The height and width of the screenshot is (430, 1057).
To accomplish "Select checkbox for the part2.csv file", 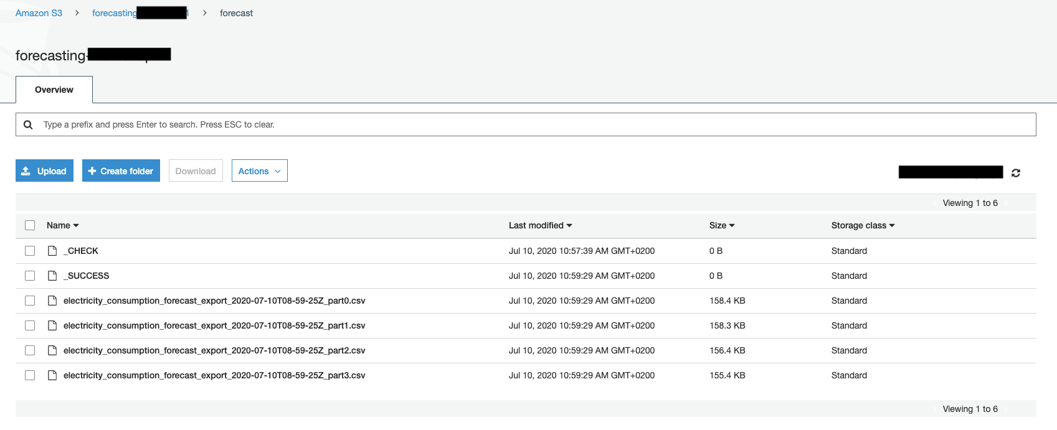I will pyautogui.click(x=30, y=350).
